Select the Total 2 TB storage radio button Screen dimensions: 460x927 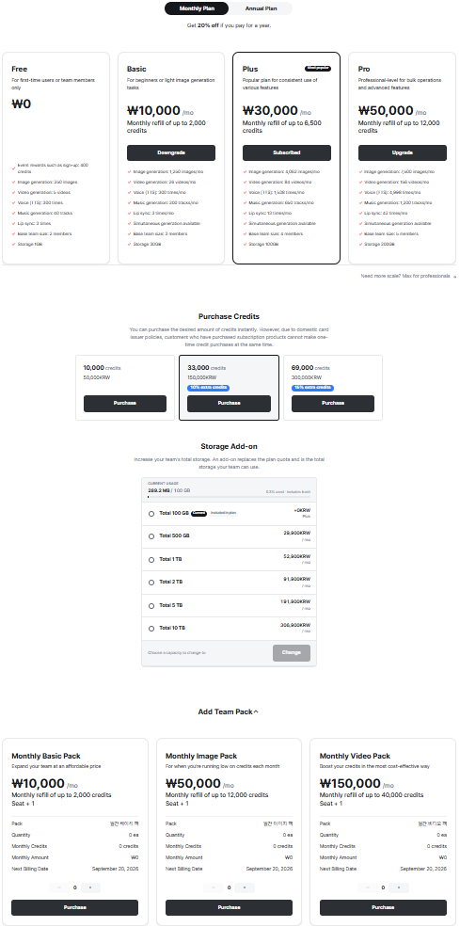(151, 583)
